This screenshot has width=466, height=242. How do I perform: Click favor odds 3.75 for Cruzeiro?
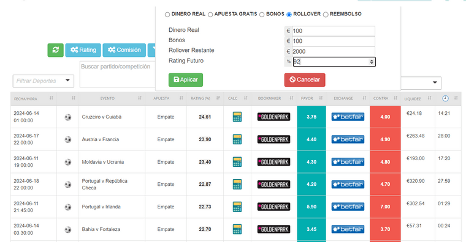[311, 117]
